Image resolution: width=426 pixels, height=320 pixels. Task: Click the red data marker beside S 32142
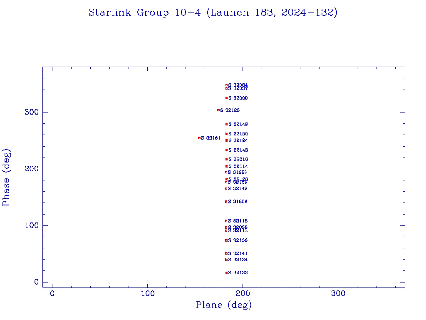click(226, 189)
